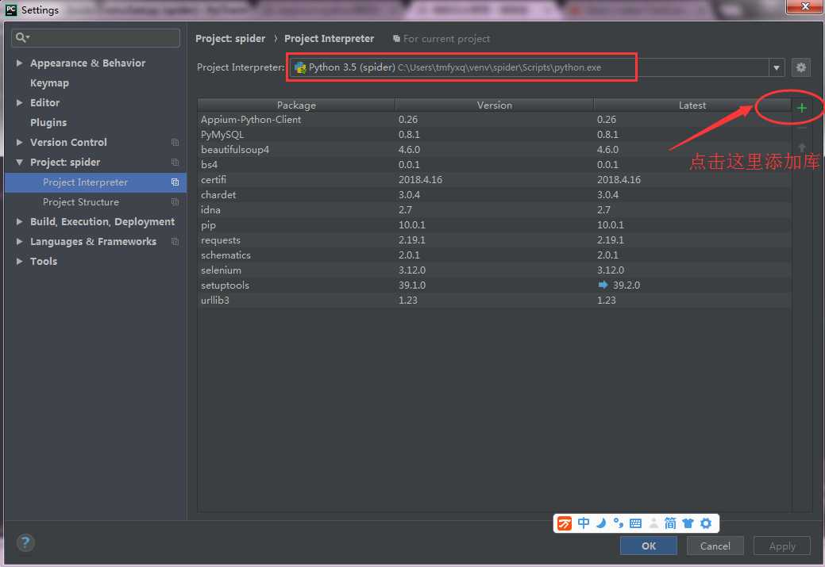Image resolution: width=825 pixels, height=567 pixels.
Task: Open the Plugins settings page
Action: pyautogui.click(x=48, y=122)
